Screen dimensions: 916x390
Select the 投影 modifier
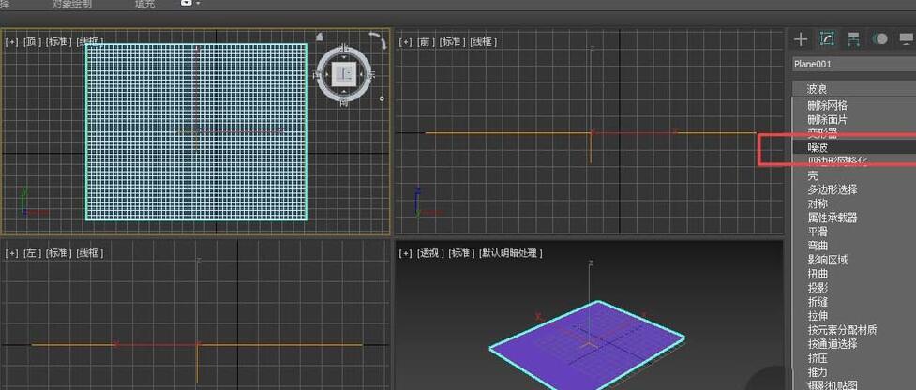click(818, 287)
